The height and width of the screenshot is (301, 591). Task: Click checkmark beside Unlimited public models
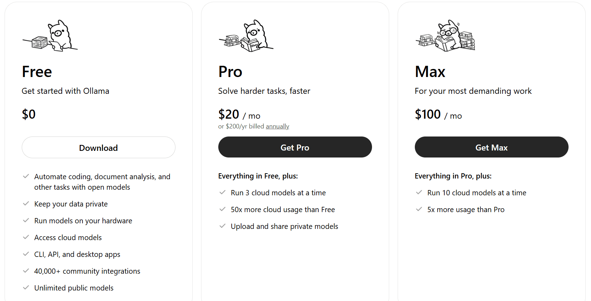[x=26, y=288]
